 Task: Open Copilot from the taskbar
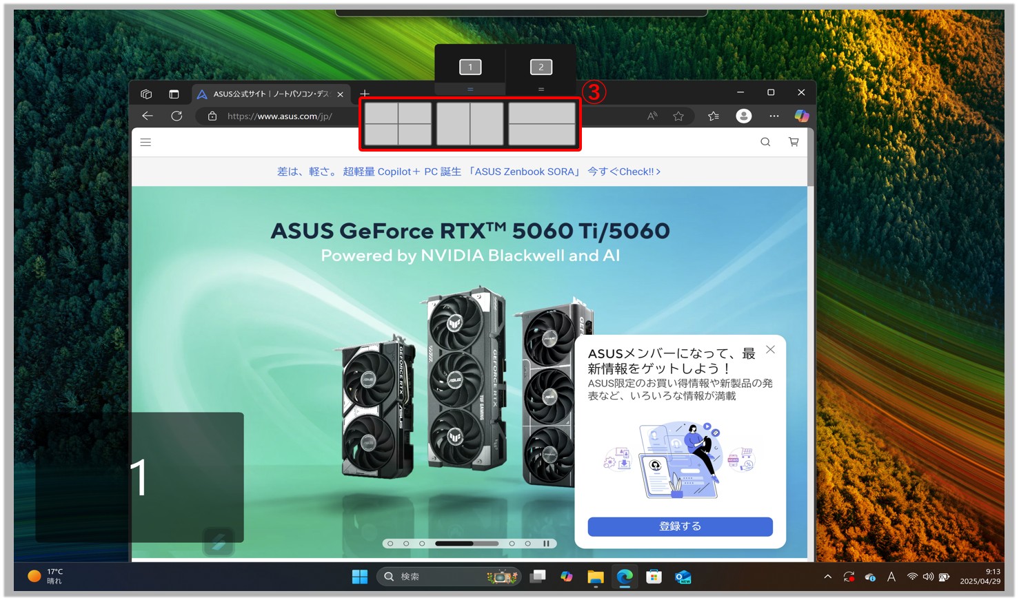[567, 577]
